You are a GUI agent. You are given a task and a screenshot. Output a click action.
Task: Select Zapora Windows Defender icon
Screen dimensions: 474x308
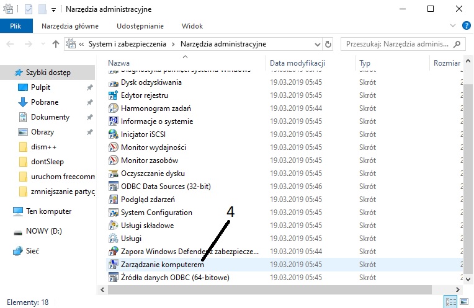click(114, 252)
